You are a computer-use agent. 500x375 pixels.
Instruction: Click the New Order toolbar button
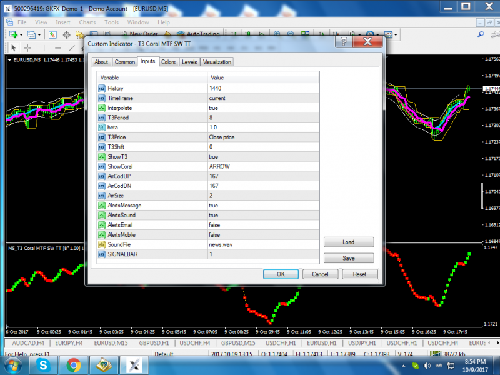(x=139, y=34)
